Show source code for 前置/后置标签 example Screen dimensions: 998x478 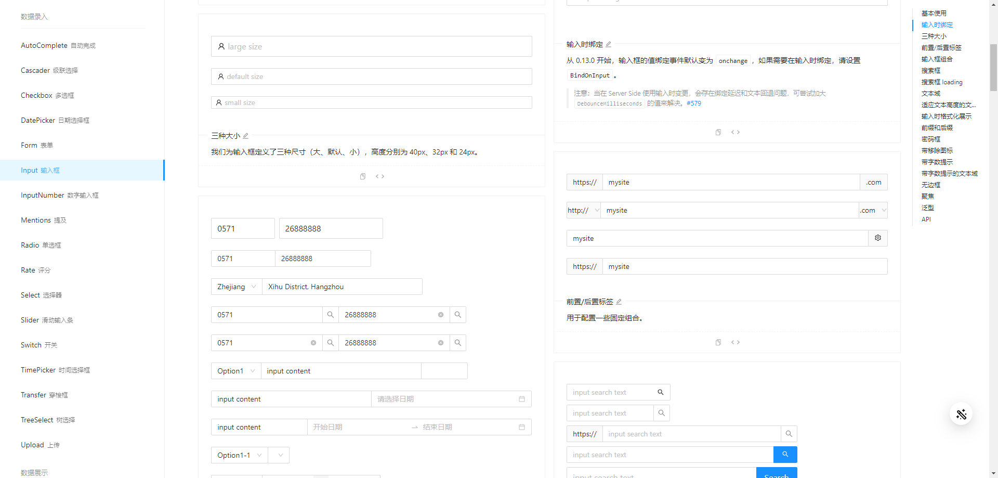coord(735,342)
